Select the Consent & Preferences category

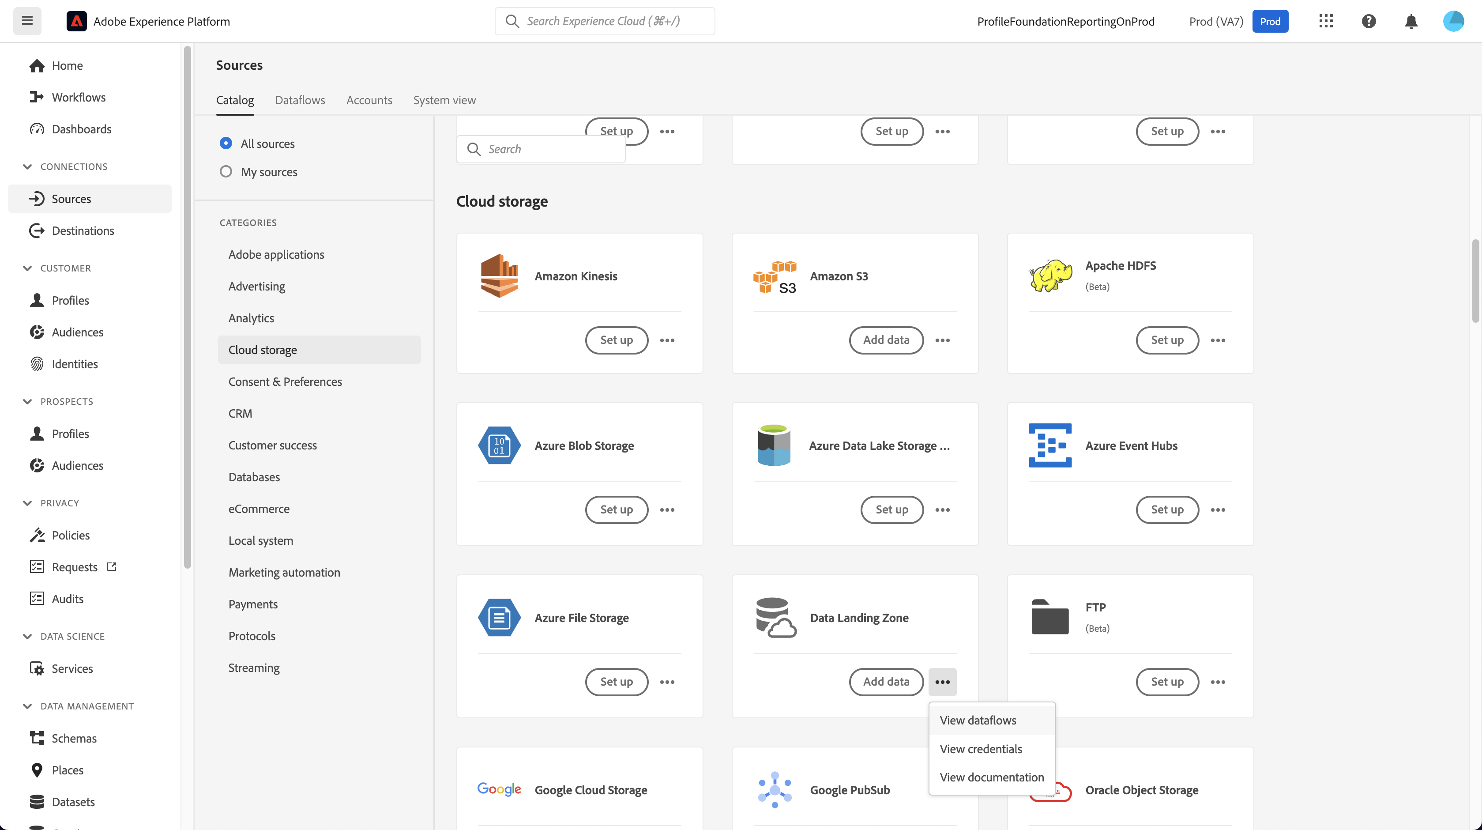pyautogui.click(x=319, y=381)
